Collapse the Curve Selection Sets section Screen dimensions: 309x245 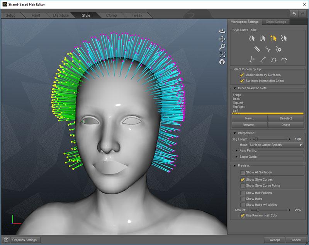234,88
